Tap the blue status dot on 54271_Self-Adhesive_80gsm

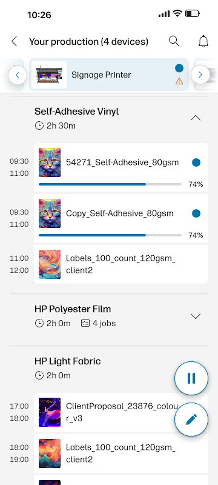tap(196, 162)
